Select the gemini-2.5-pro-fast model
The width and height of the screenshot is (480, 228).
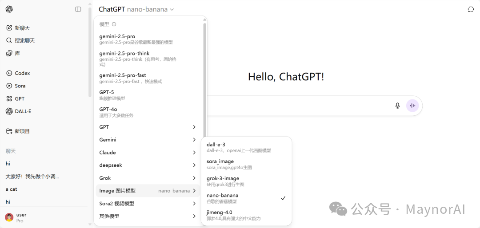148,78
